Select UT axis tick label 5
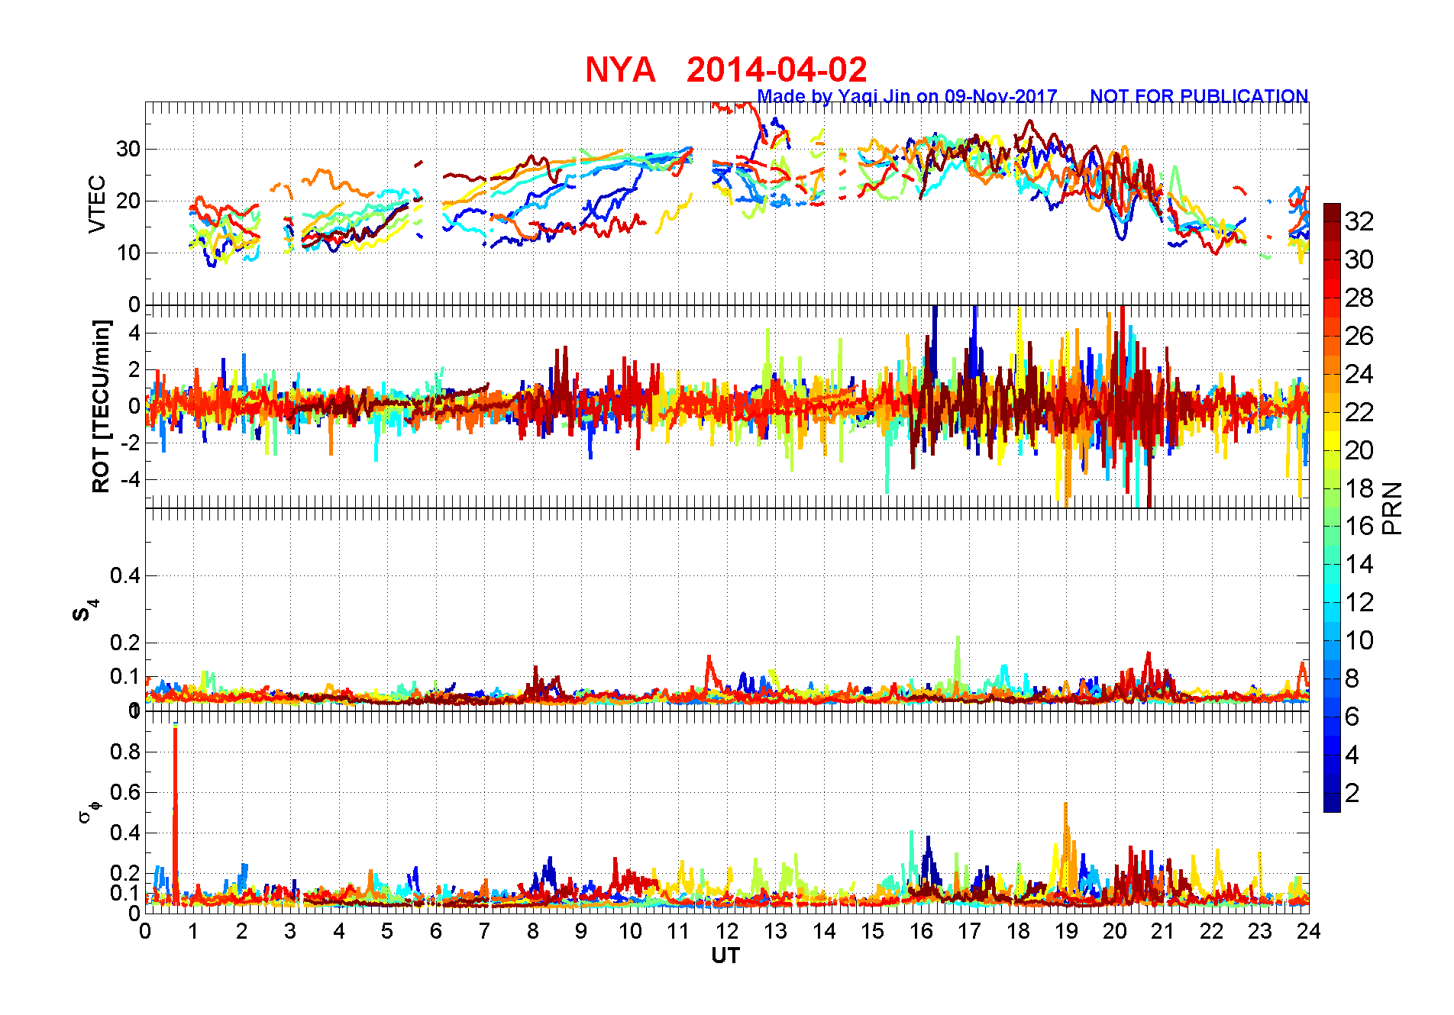The width and height of the screenshot is (1454, 1015). [387, 931]
